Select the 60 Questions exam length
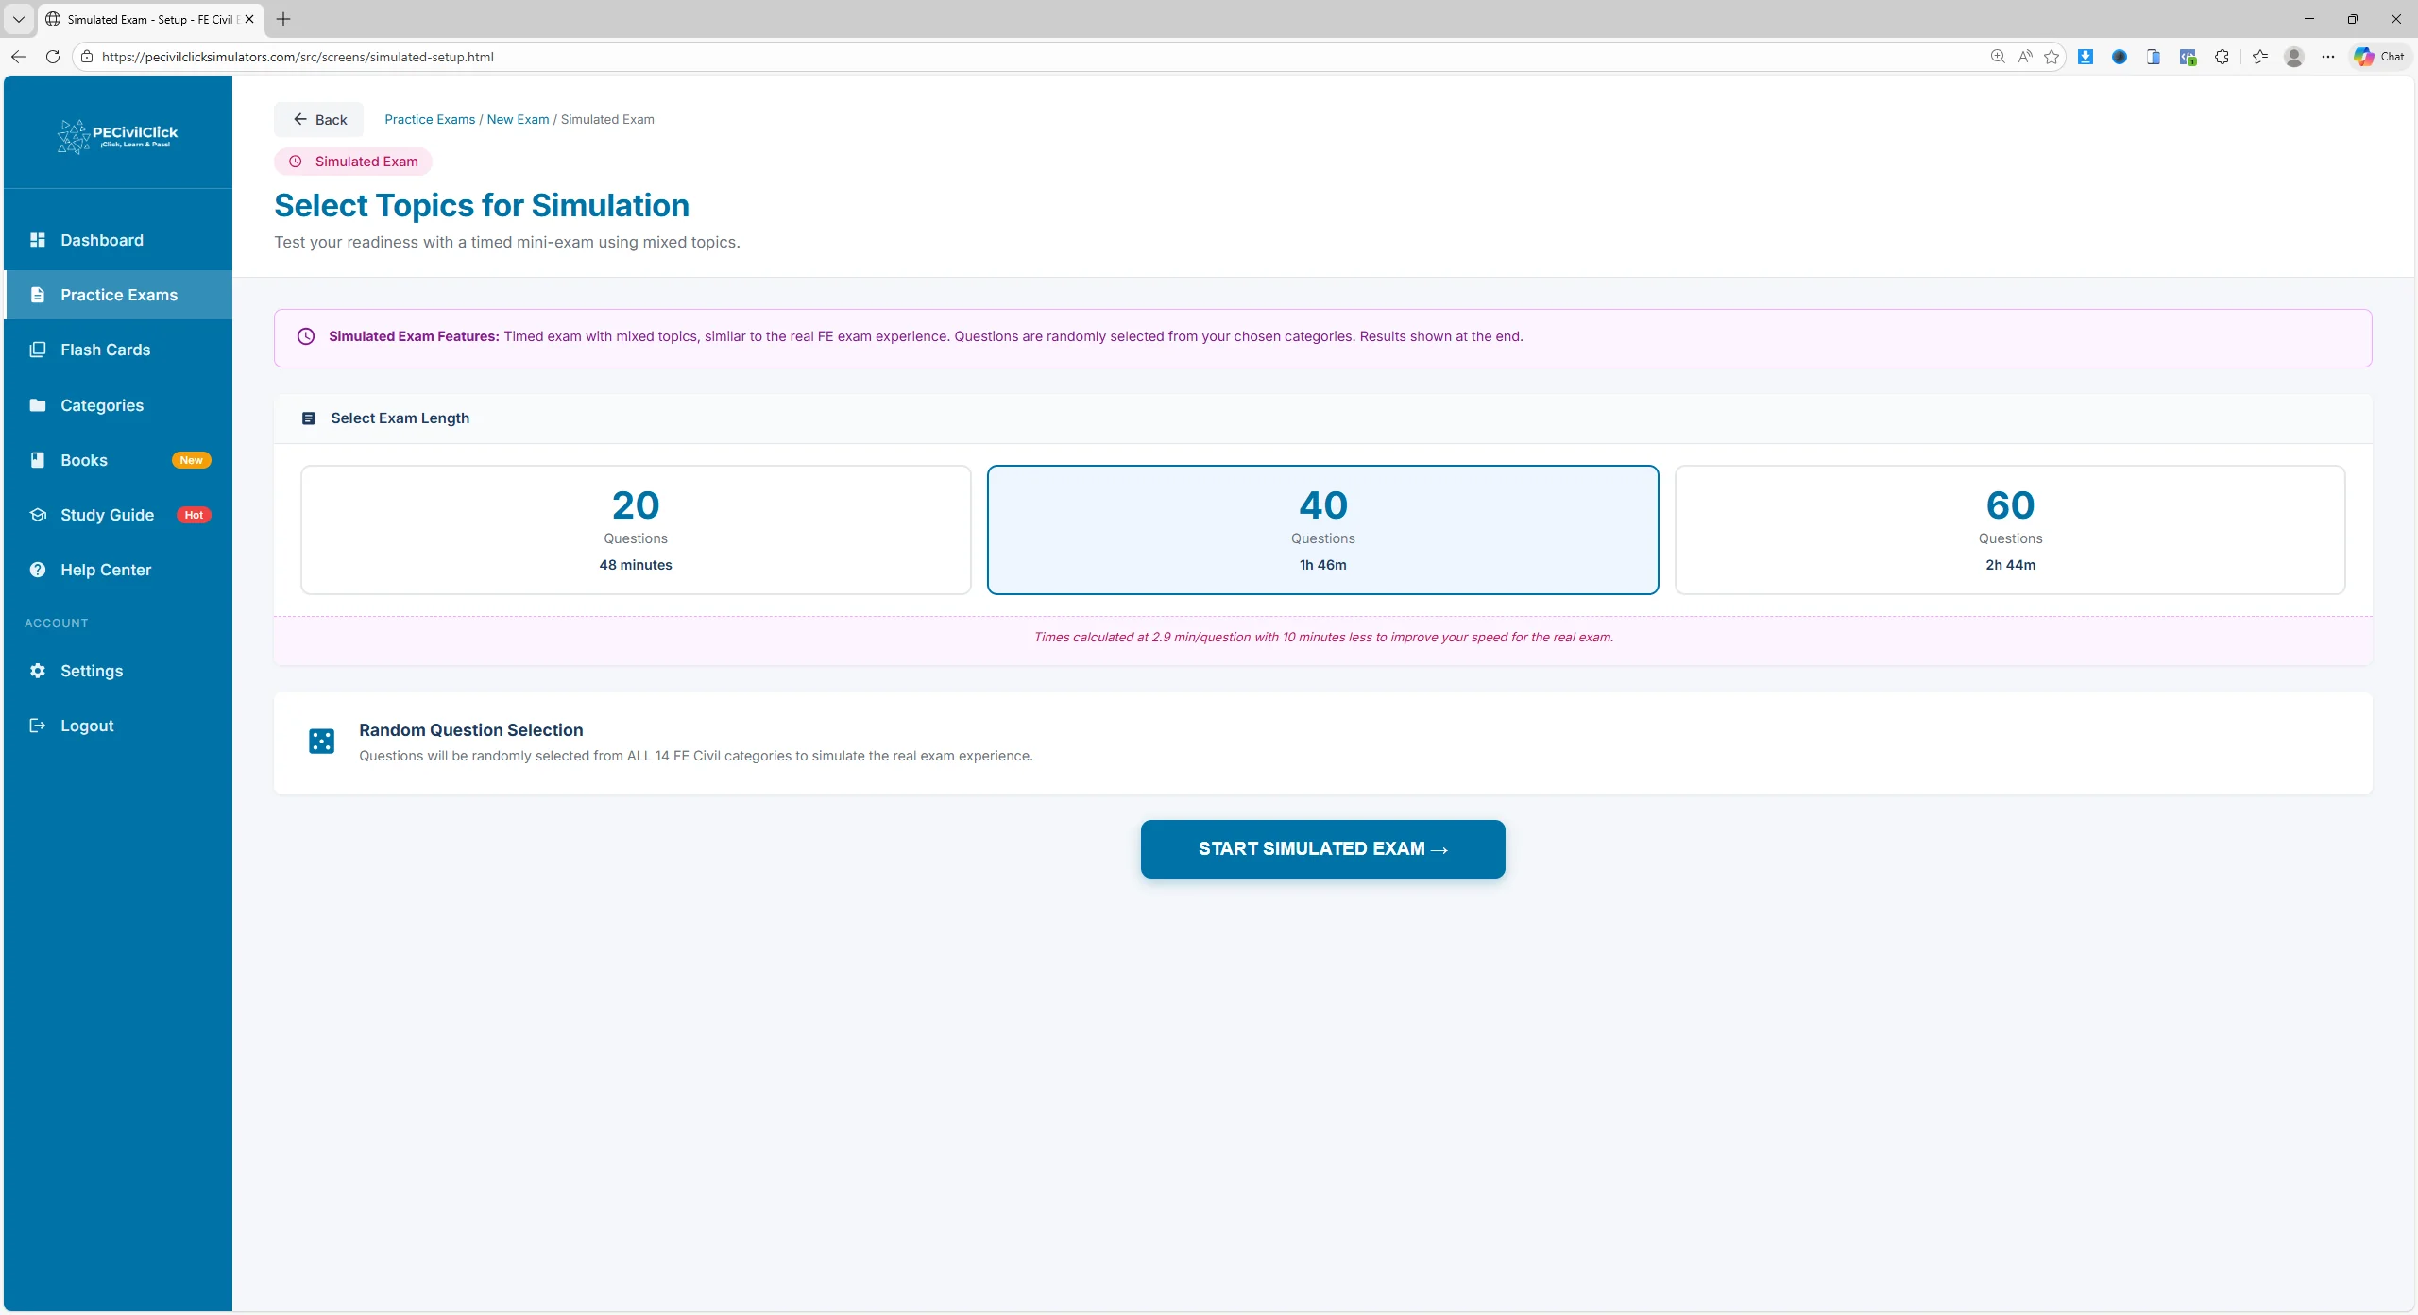This screenshot has width=2418, height=1315. pos(2008,529)
